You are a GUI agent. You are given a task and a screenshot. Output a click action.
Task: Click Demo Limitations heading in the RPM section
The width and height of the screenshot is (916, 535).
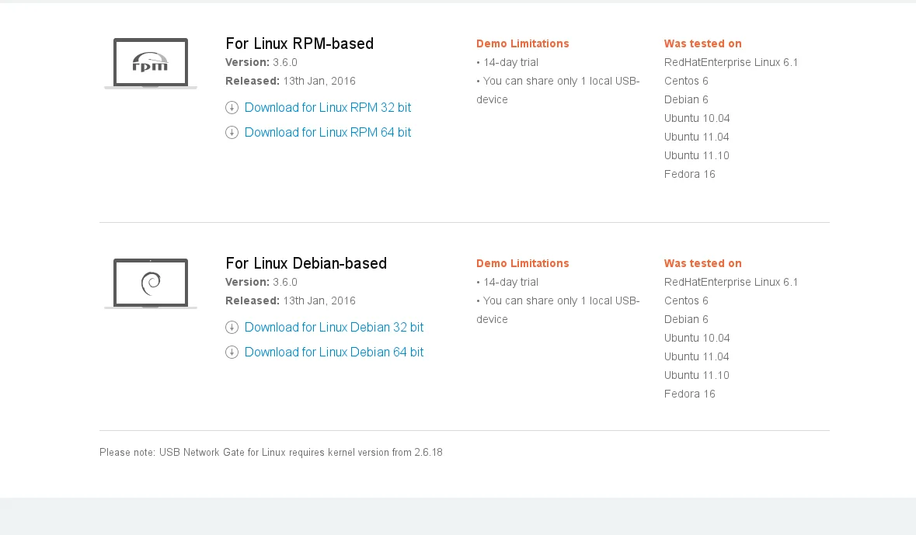click(x=522, y=43)
